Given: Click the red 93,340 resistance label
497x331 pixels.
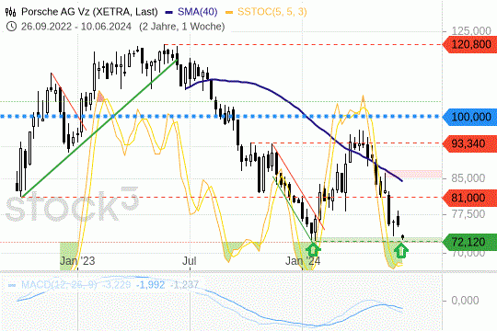Looking at the screenshot, I should [x=469, y=143].
